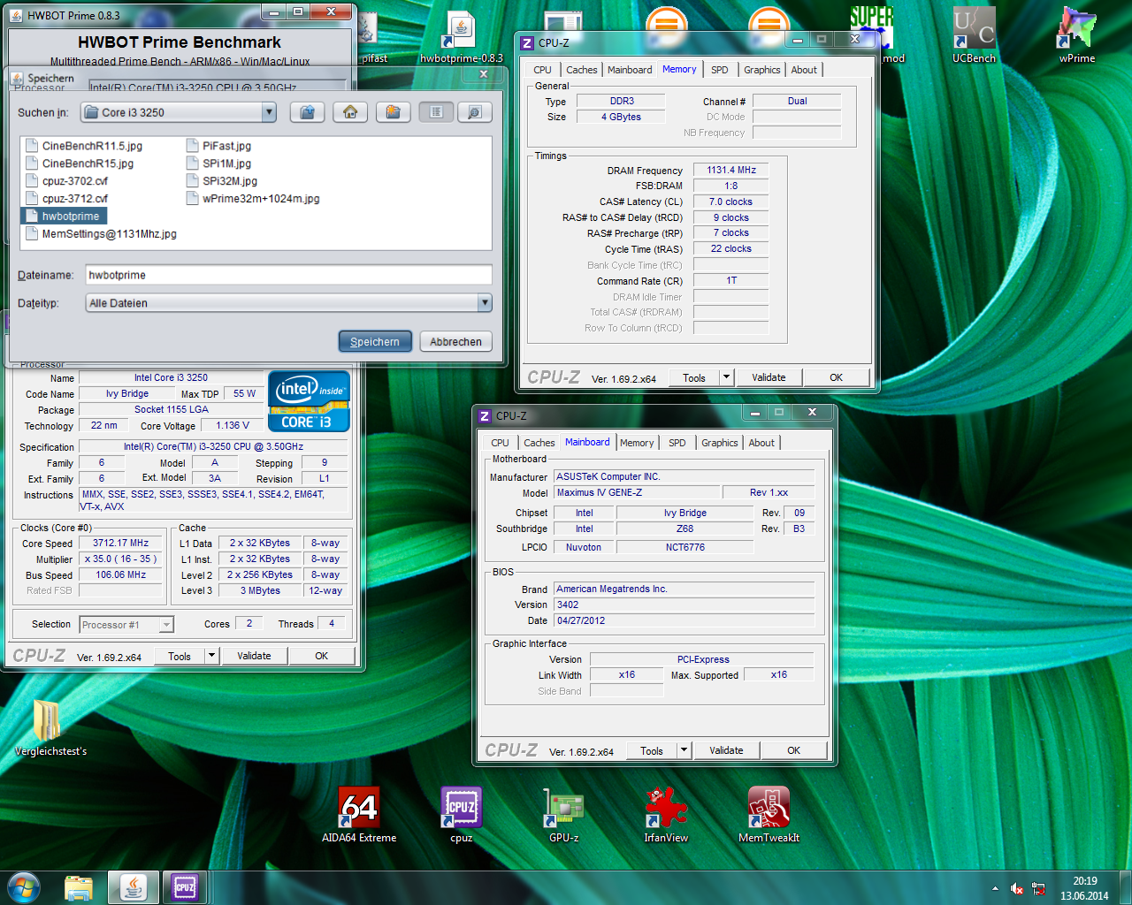Switch to SPD tab in Mainboard window
The width and height of the screenshot is (1132, 905).
[x=677, y=443]
